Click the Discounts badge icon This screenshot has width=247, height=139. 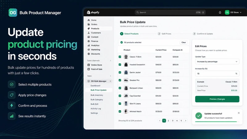(89, 54)
